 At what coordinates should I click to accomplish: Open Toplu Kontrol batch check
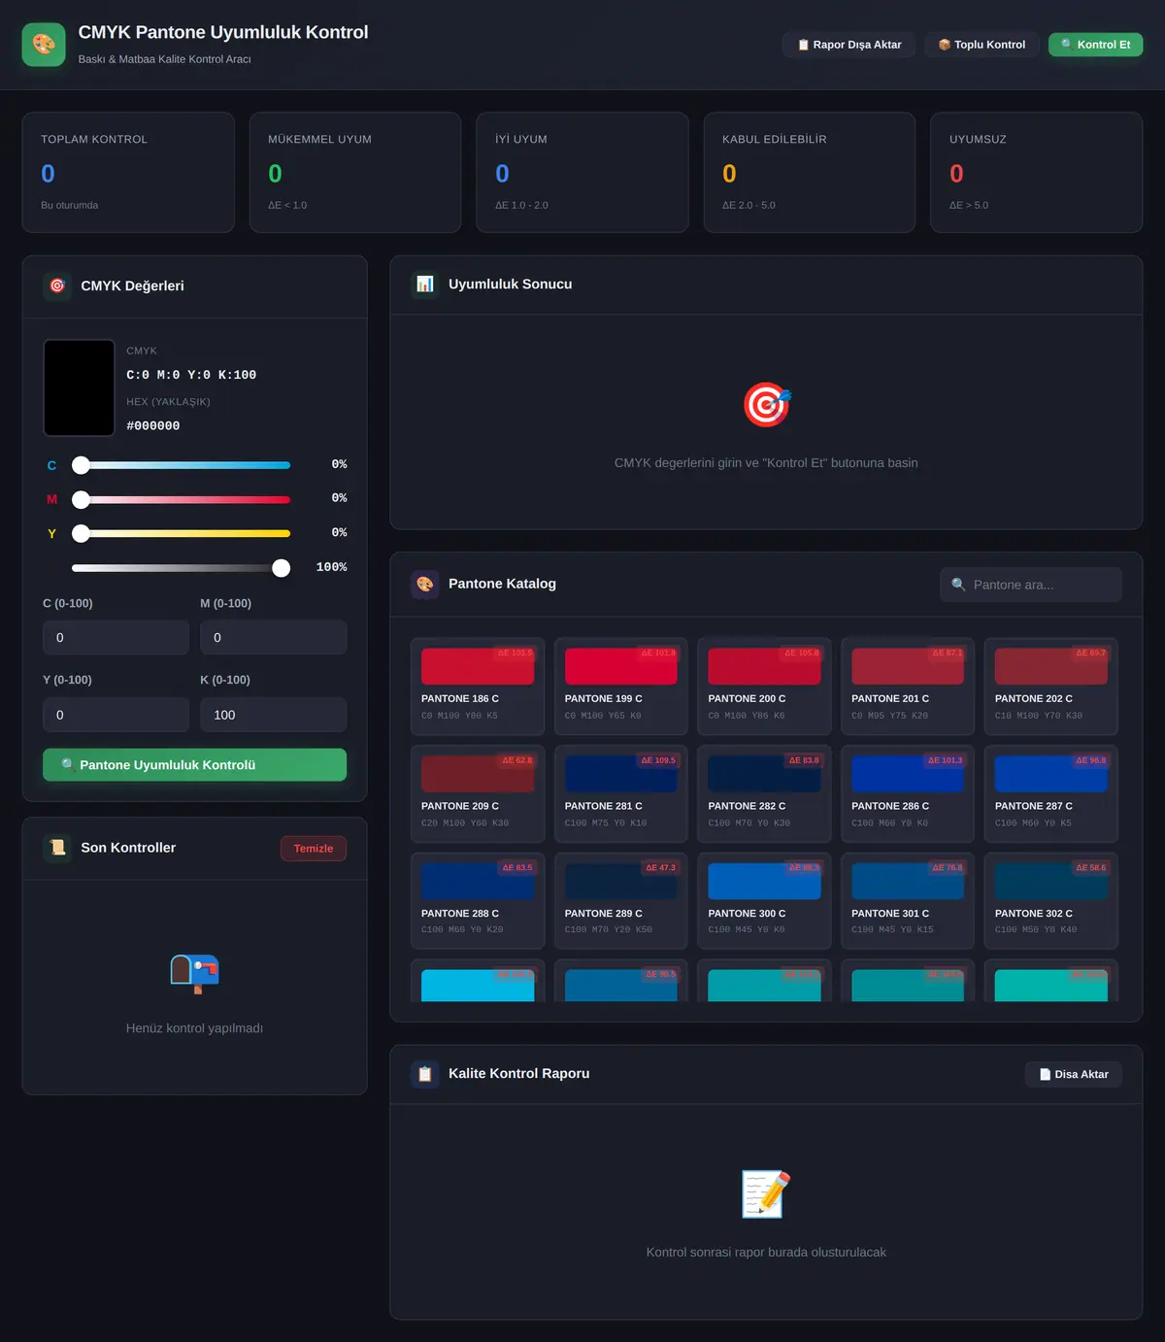[982, 45]
